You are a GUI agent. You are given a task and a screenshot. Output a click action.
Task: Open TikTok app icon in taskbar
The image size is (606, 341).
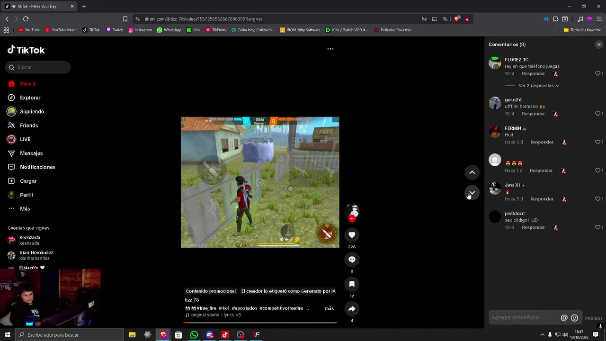[225, 335]
